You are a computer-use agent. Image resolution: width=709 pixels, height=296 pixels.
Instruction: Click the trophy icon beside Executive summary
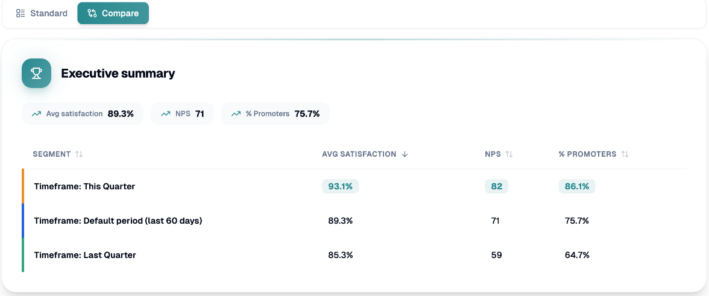pyautogui.click(x=36, y=73)
